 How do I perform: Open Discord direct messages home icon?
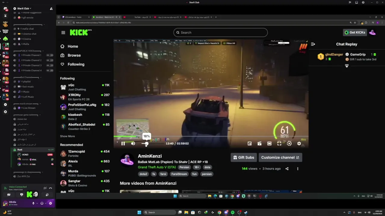(x=5, y=8)
